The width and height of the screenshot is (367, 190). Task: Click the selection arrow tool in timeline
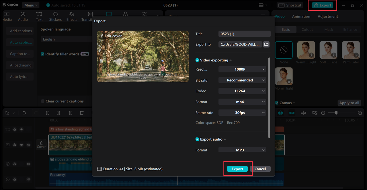click(7, 113)
